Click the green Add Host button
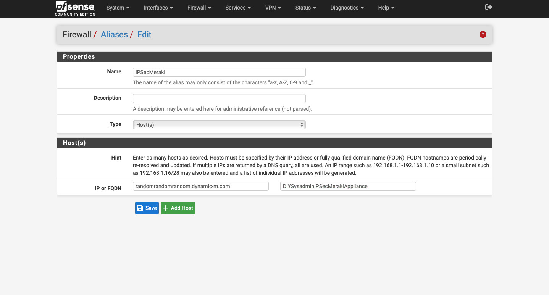 [x=178, y=208]
